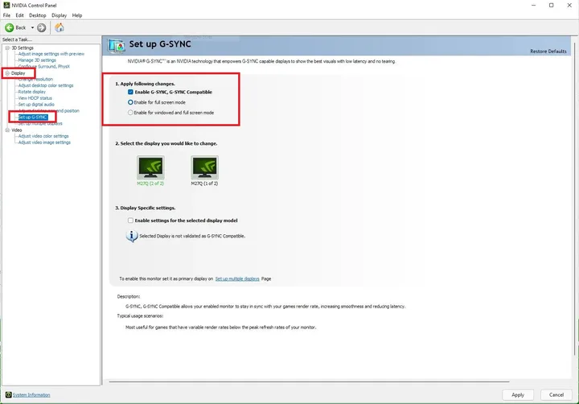Open the Desktop menu

[x=38, y=15]
